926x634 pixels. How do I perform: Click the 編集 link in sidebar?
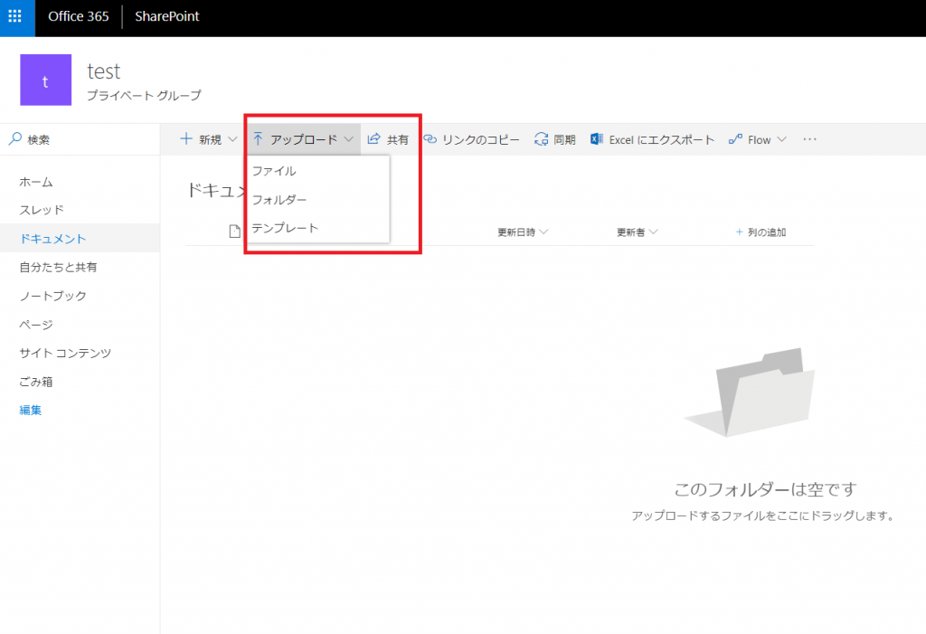click(30, 410)
